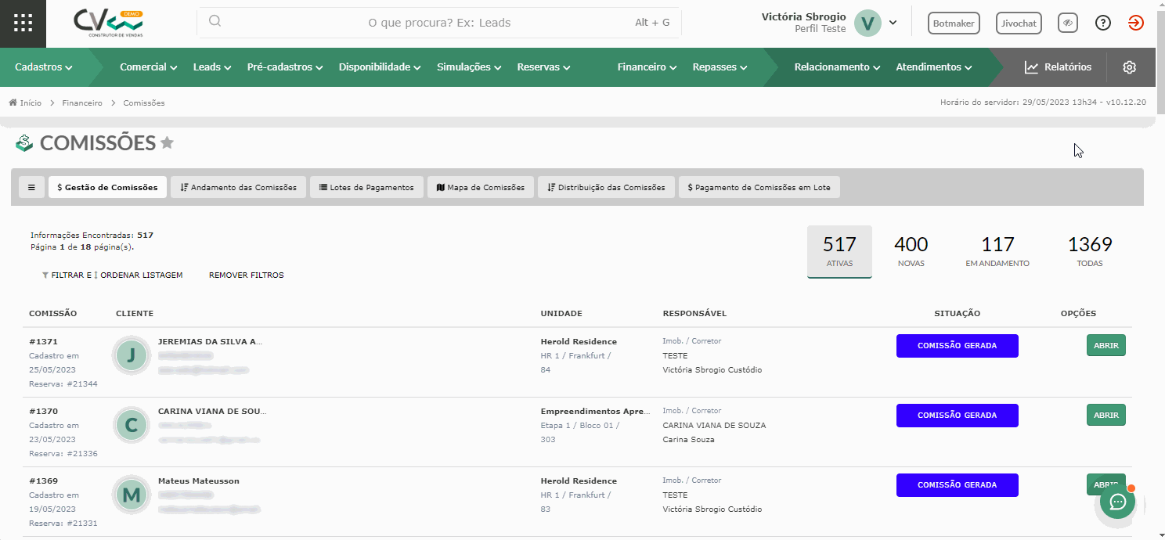Image resolution: width=1165 pixels, height=540 pixels.
Task: Click Remover Filtros link
Action: point(246,275)
